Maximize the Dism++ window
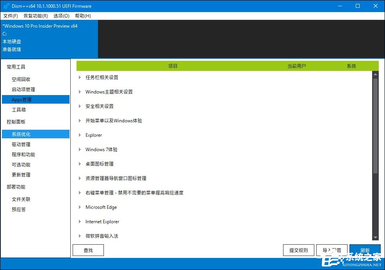The width and height of the screenshot is (385, 270). pos(358,6)
